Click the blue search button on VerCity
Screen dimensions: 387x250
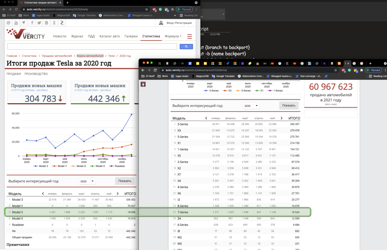[x=186, y=47]
